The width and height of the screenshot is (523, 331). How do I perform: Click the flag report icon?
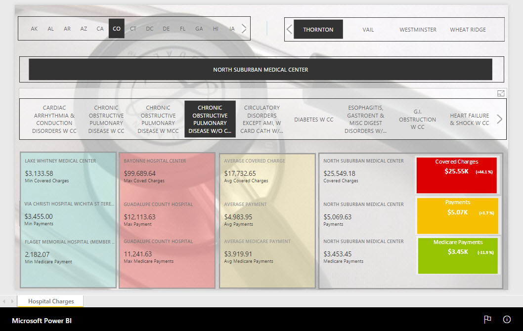487,319
